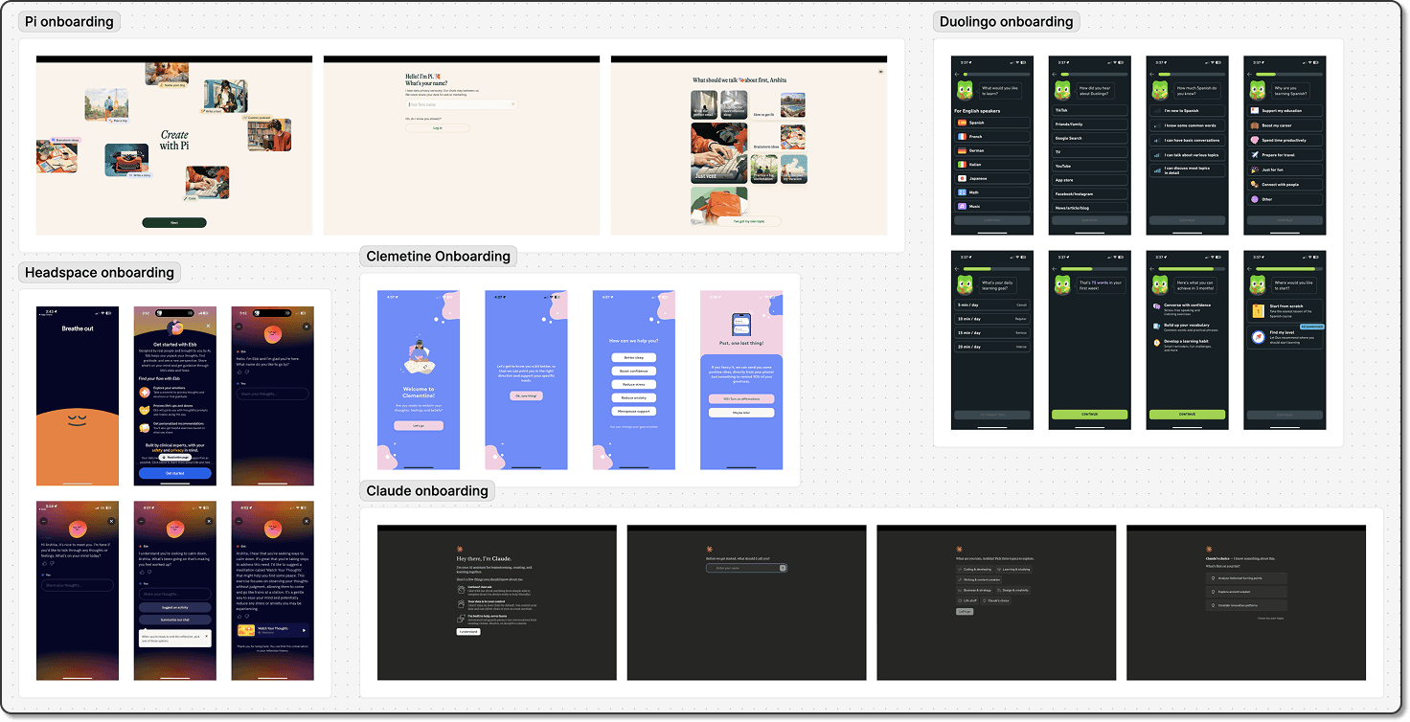Click the Music course icon in Duolingo
This screenshot has width=1410, height=722.
pyautogui.click(x=962, y=206)
